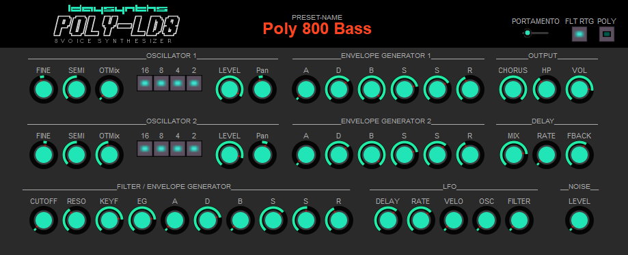Click the Delay MIX knob

click(x=513, y=155)
